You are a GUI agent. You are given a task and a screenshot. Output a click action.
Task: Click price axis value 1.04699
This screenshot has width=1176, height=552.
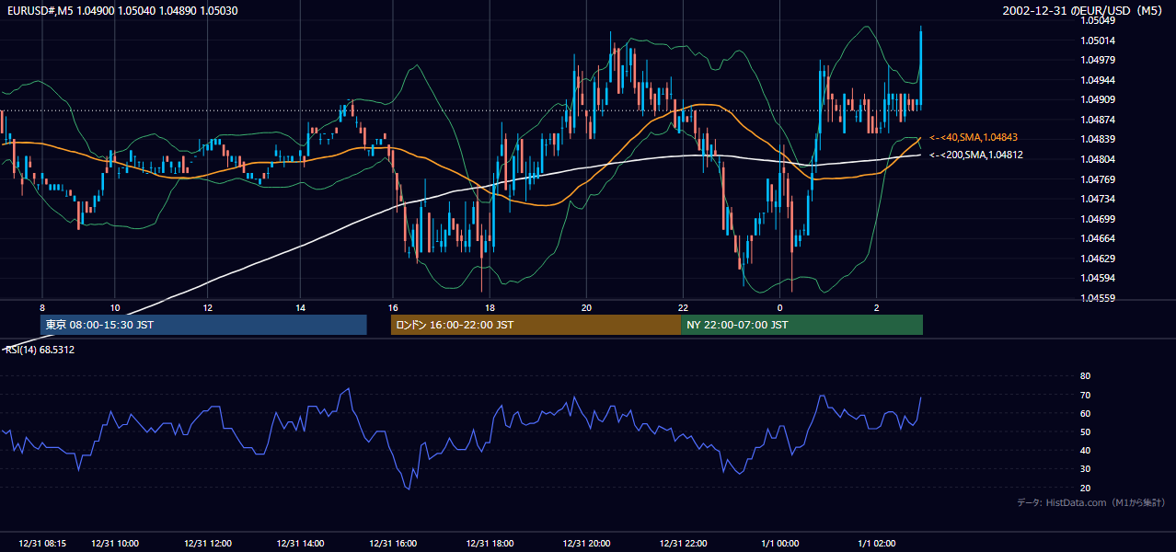[1099, 219]
